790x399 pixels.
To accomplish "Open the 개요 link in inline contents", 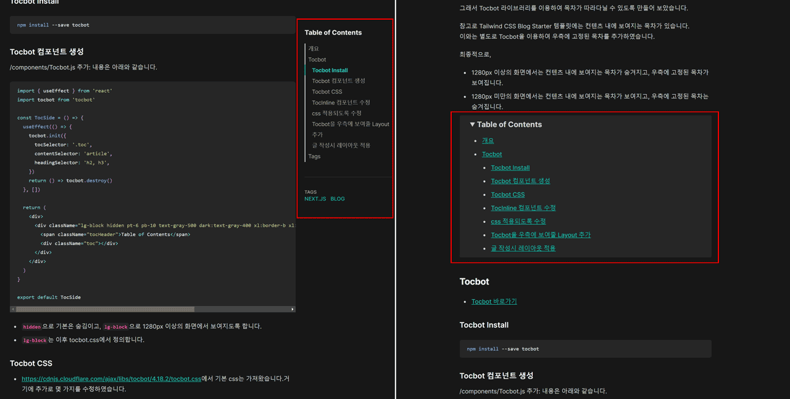I will (x=488, y=140).
